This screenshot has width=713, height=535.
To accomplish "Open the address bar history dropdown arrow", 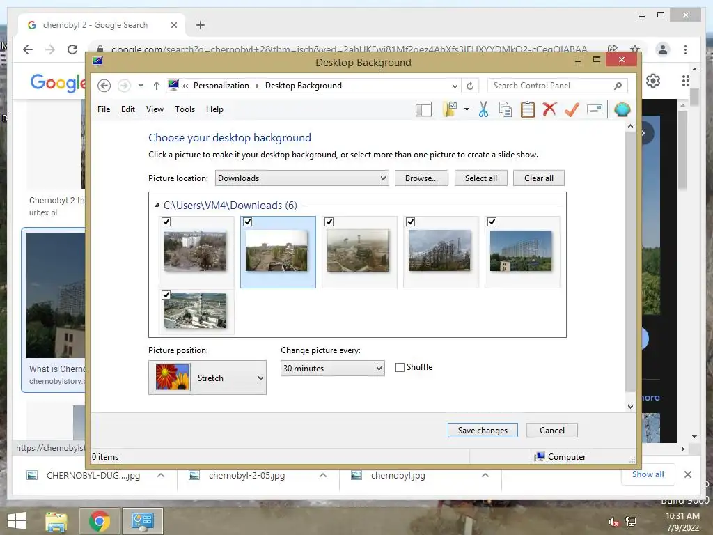I will point(454,86).
